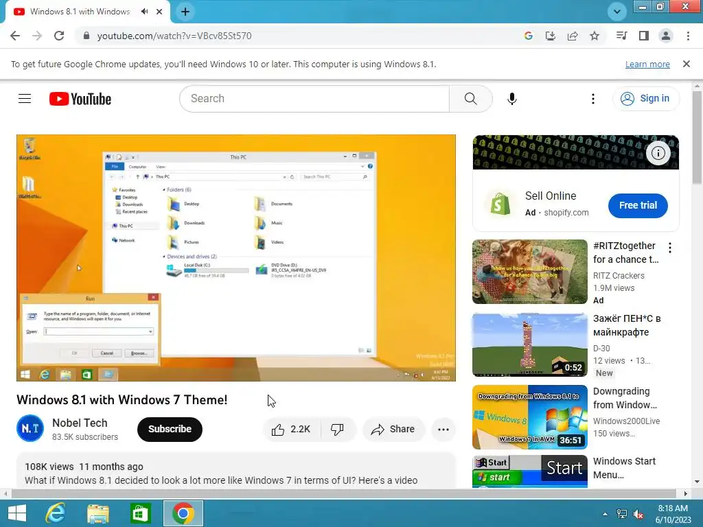
Task: Open the ad info icon
Action: pyautogui.click(x=658, y=153)
